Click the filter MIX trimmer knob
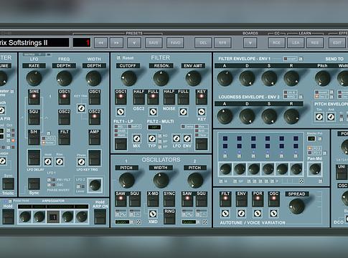Screen dimensions: 348x258 point(136,138)
